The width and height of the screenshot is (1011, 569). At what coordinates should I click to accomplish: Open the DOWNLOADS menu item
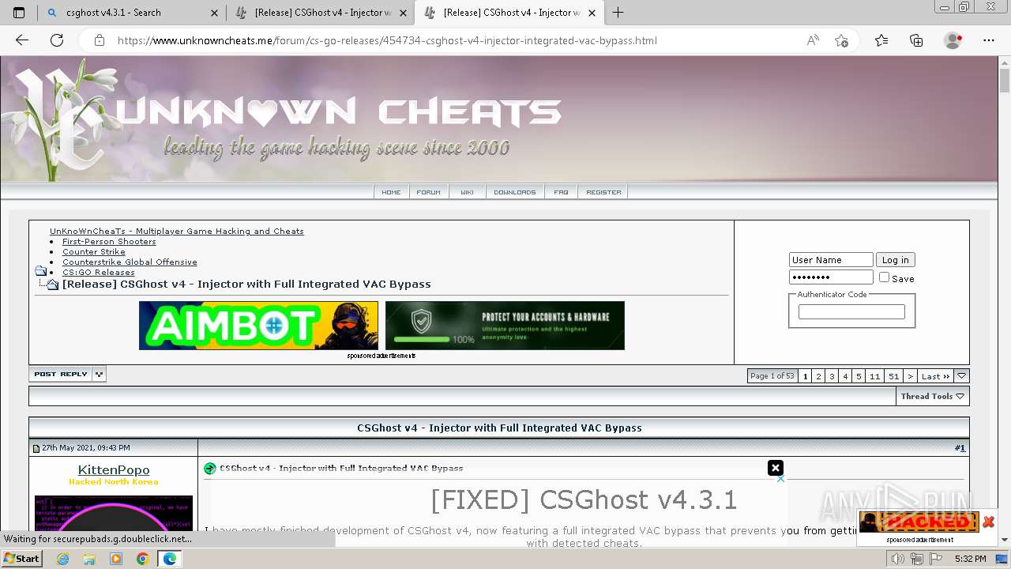514,192
